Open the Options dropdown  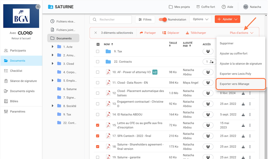click(200, 19)
